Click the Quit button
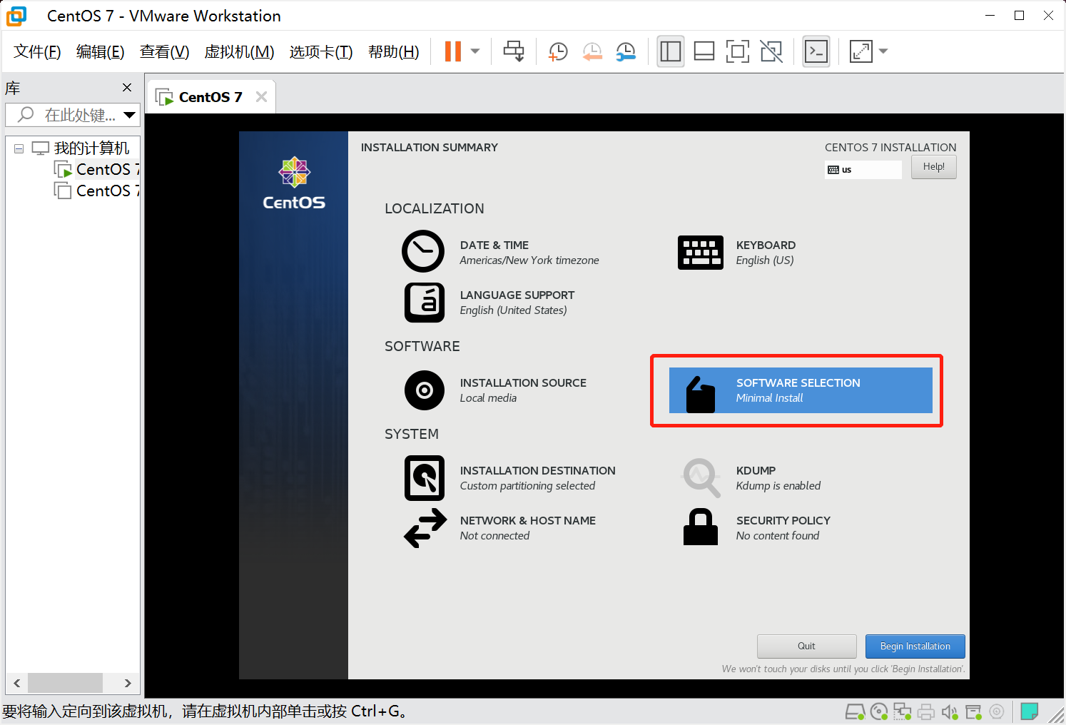Viewport: 1066px width, 725px height. pos(806,647)
